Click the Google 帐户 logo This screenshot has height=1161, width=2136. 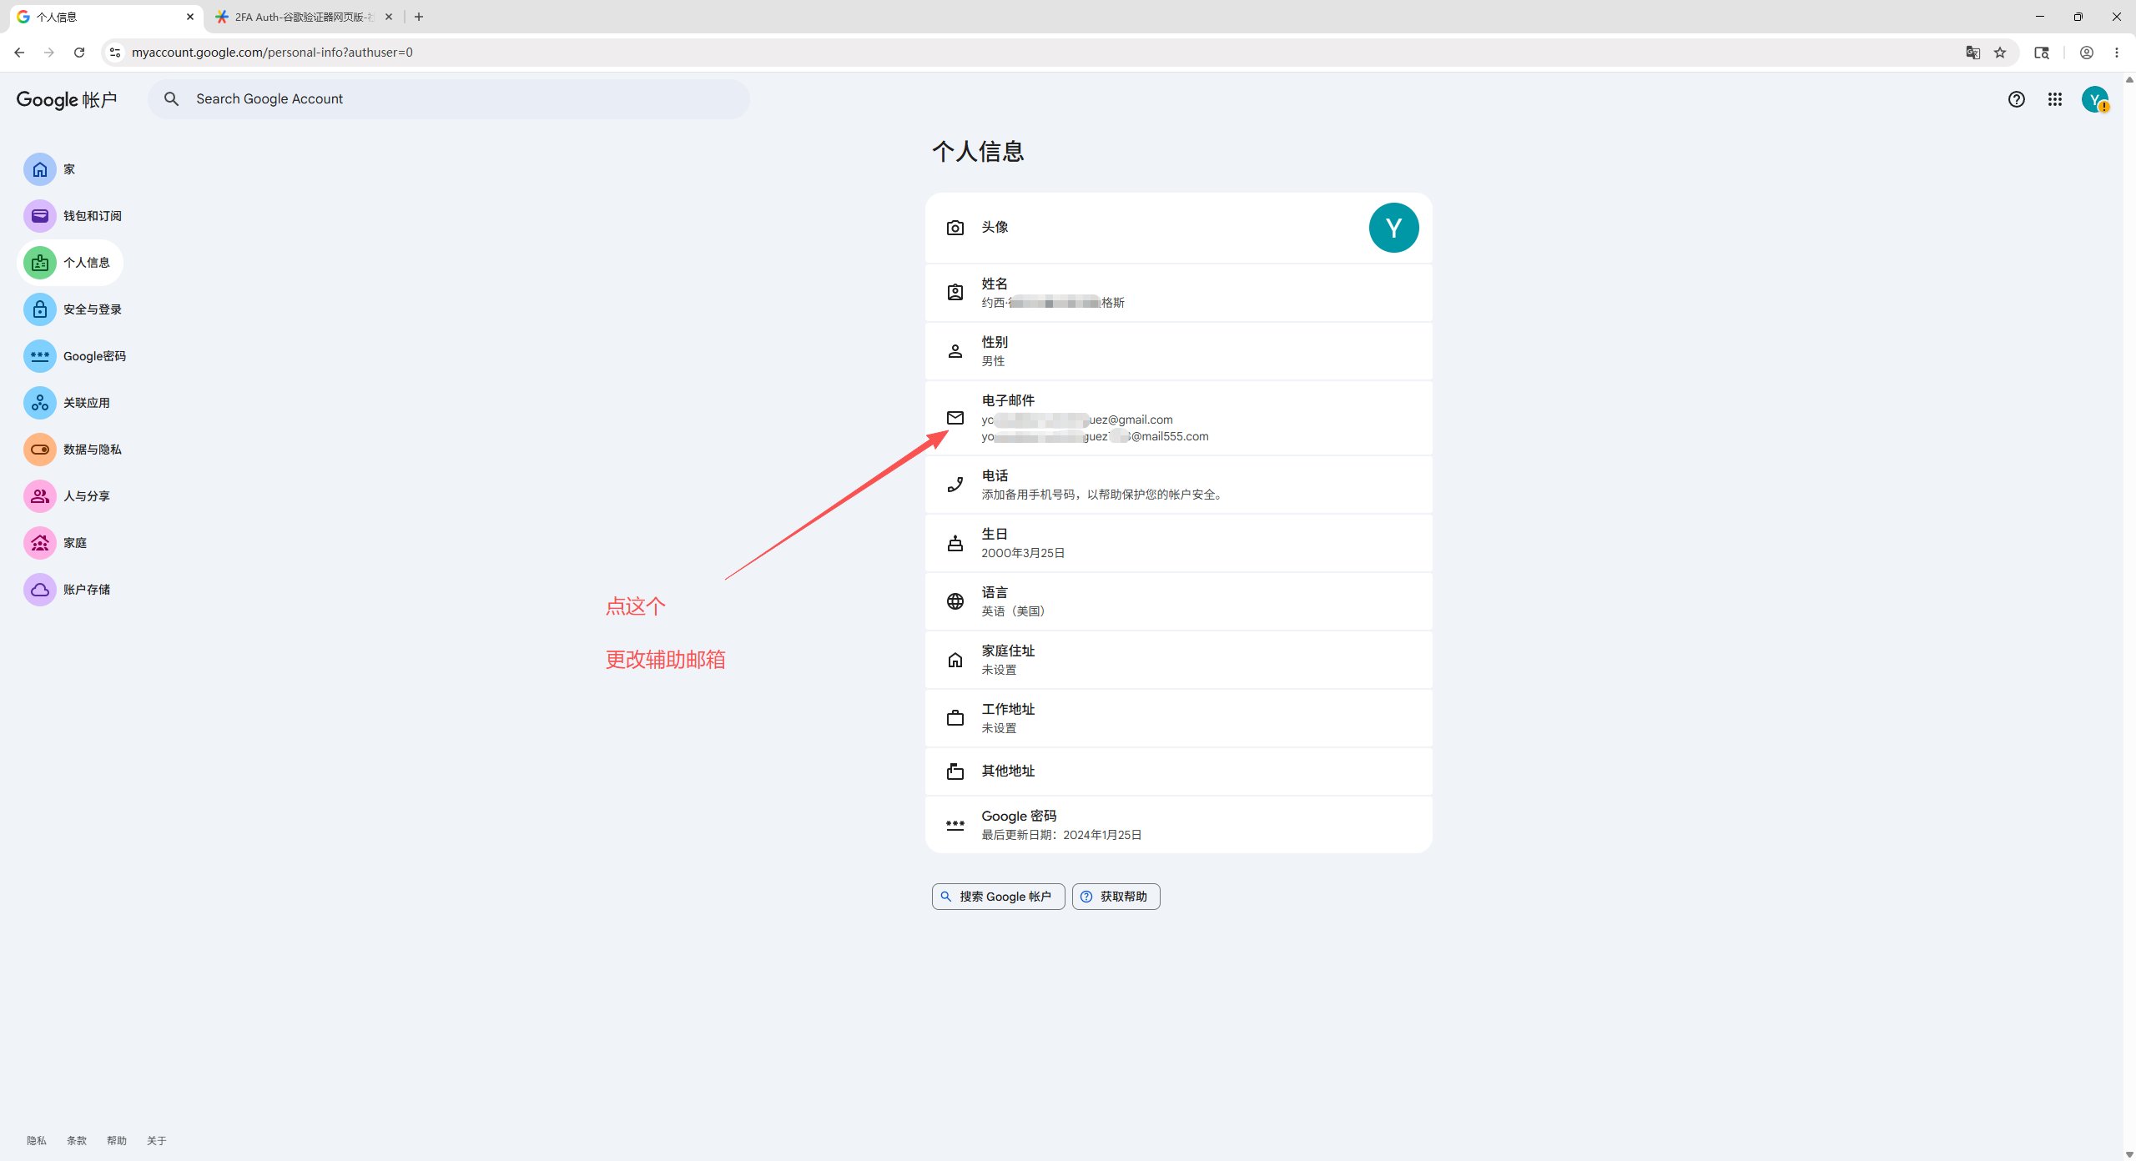(x=67, y=99)
